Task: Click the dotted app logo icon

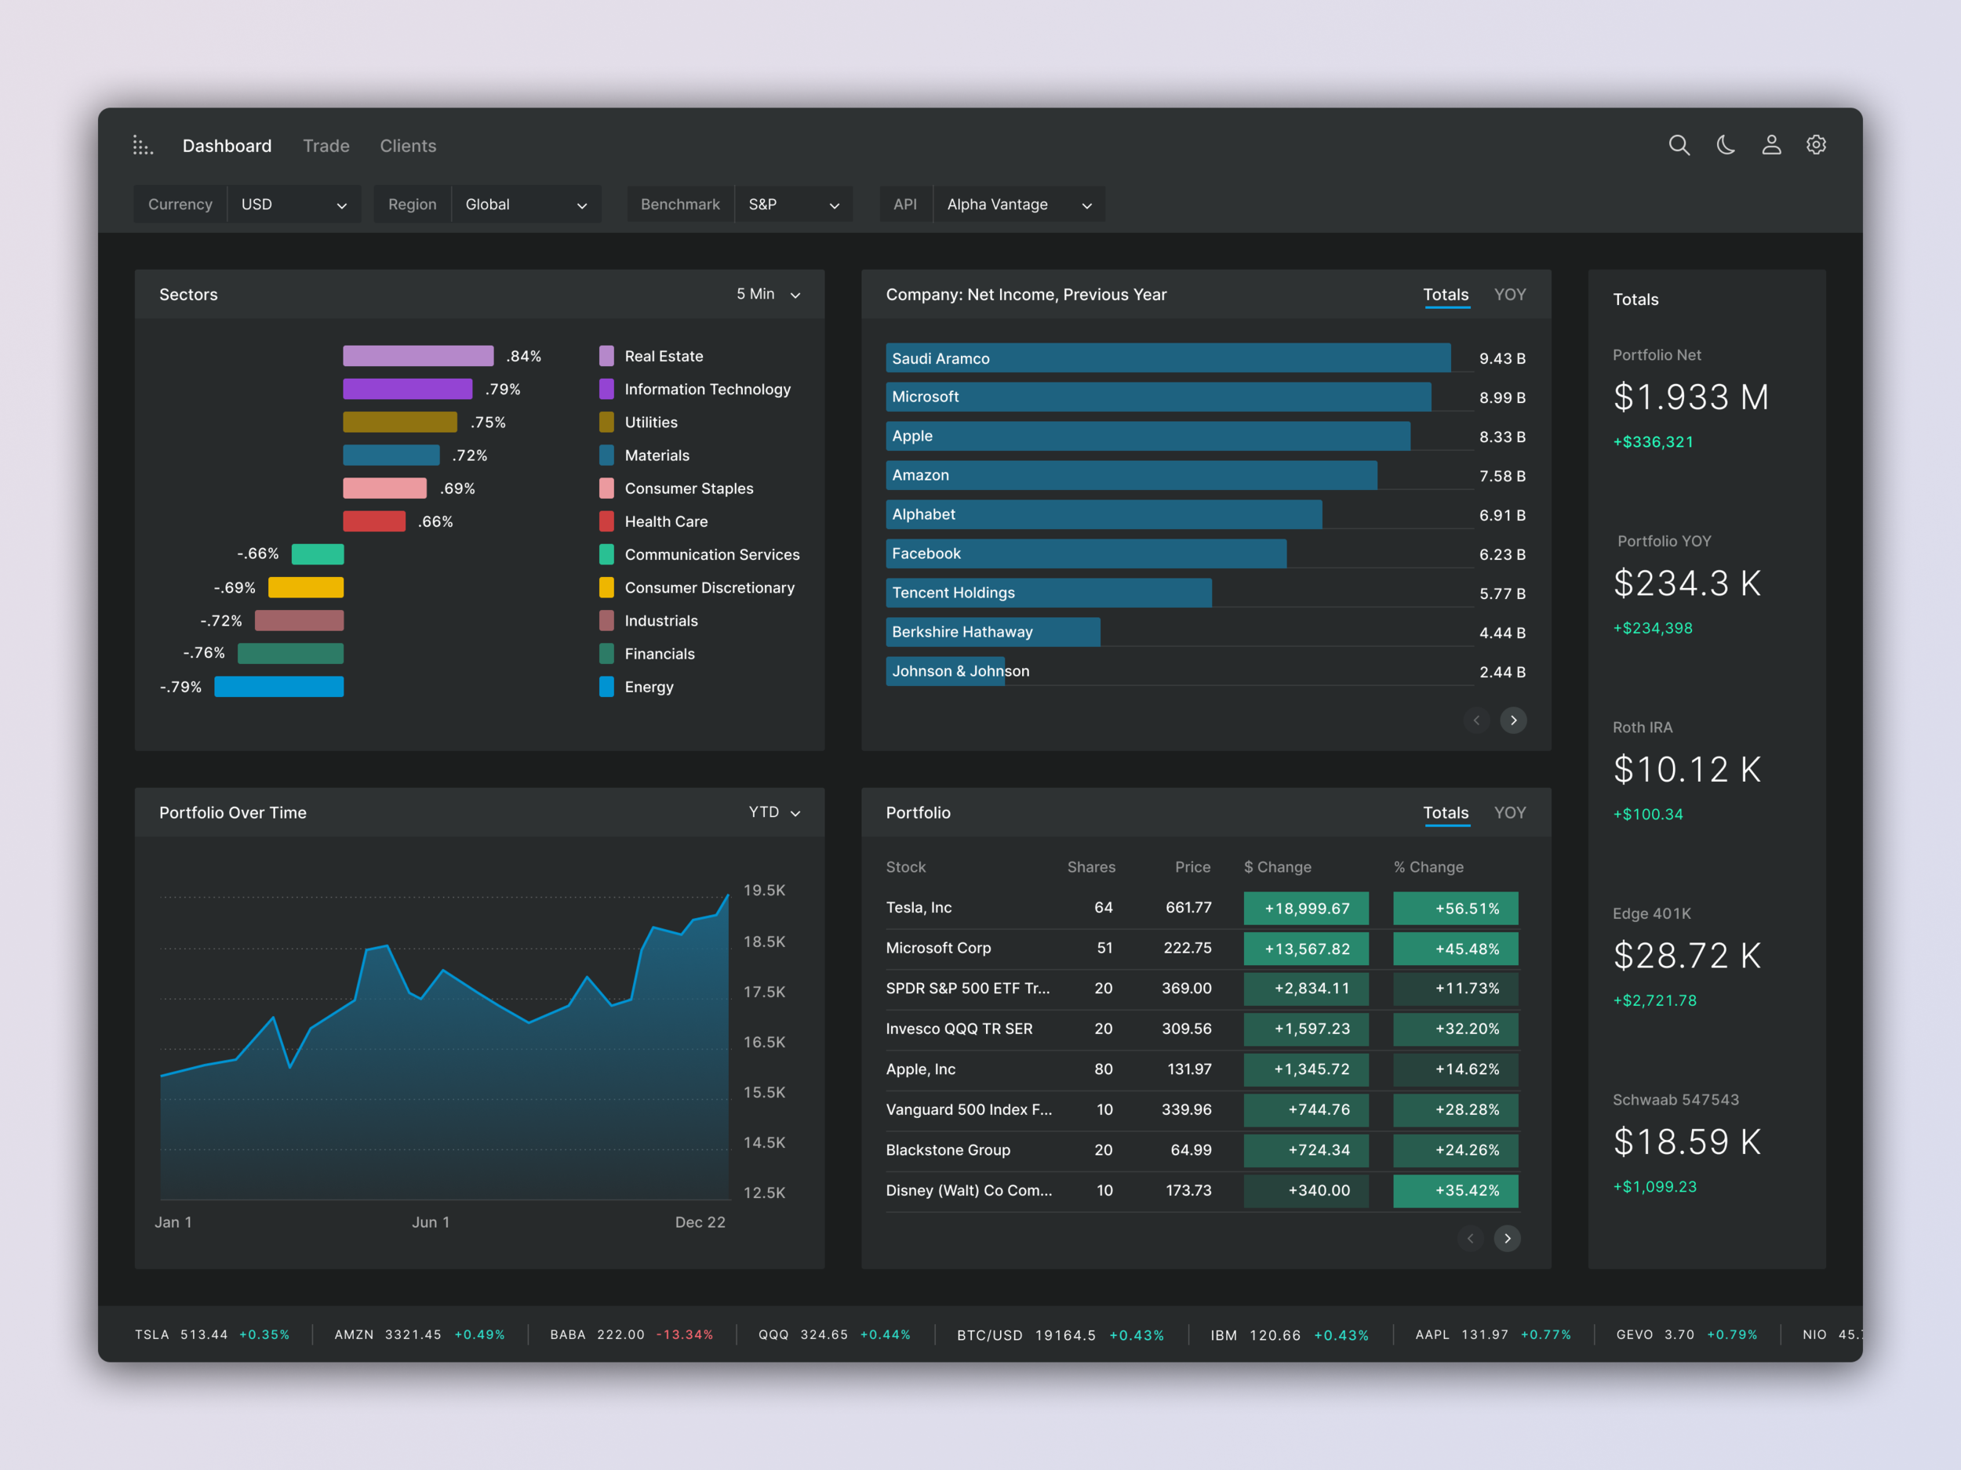Action: pos(143,145)
